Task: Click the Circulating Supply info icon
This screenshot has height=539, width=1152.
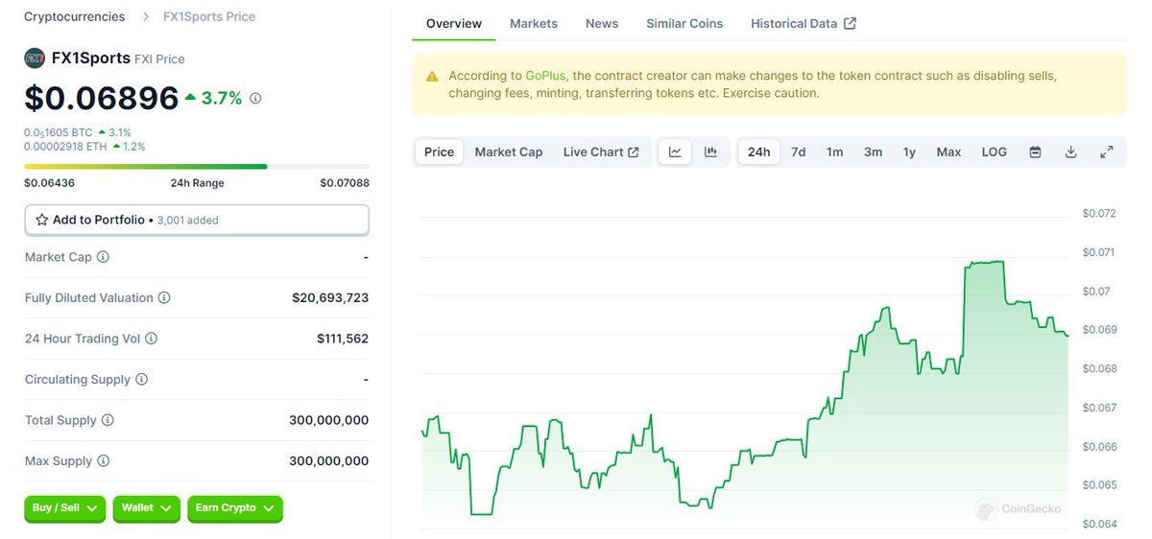Action: (142, 380)
